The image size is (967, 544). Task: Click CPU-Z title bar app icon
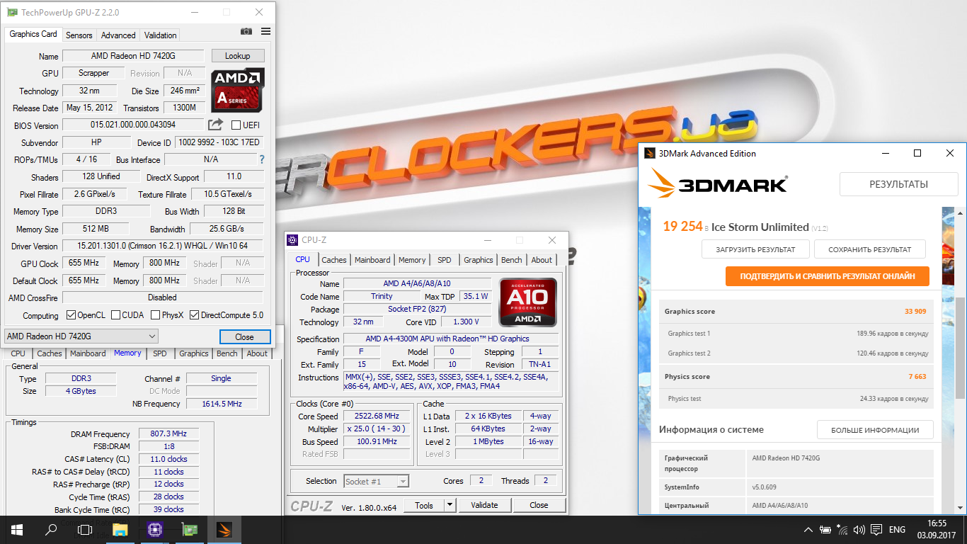293,240
